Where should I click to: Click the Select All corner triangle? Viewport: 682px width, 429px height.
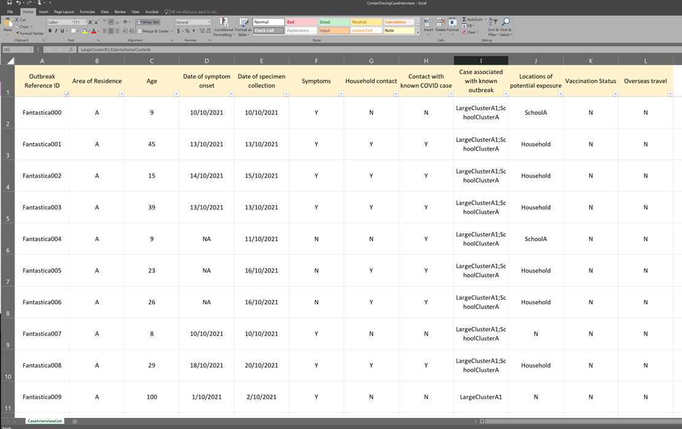click(10, 60)
